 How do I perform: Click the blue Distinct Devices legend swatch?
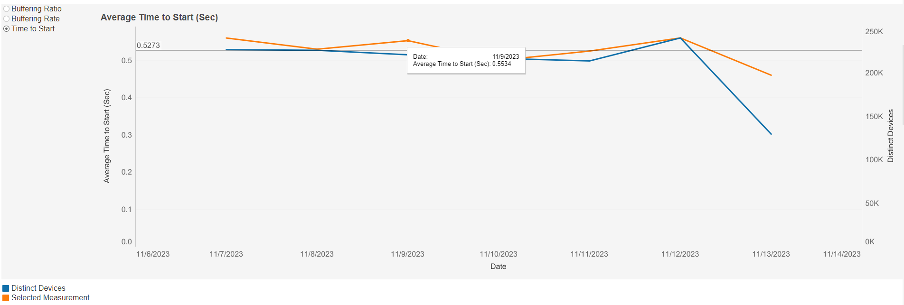6,288
